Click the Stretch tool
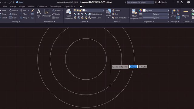This screenshot has height=109, width=194. 4,18
